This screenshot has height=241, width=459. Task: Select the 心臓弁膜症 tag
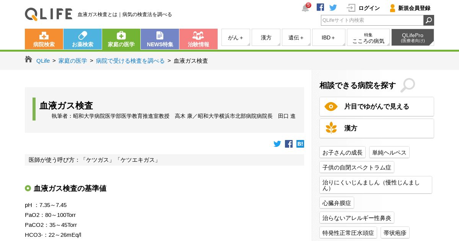tap(337, 203)
